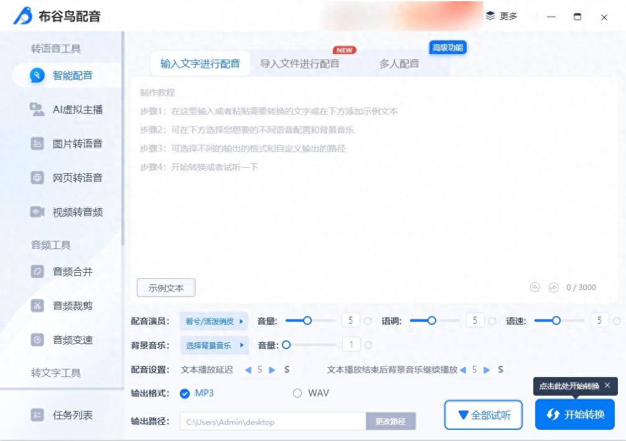Click the 转语音工具 section heading
Image resolution: width=626 pixels, height=441 pixels.
(56, 48)
